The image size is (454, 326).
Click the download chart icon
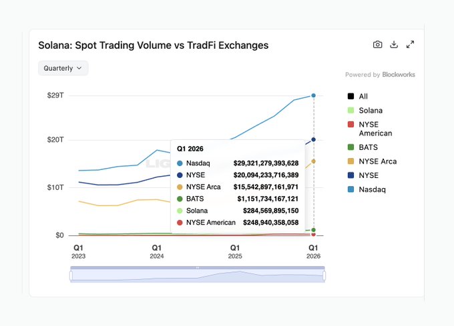tap(394, 45)
